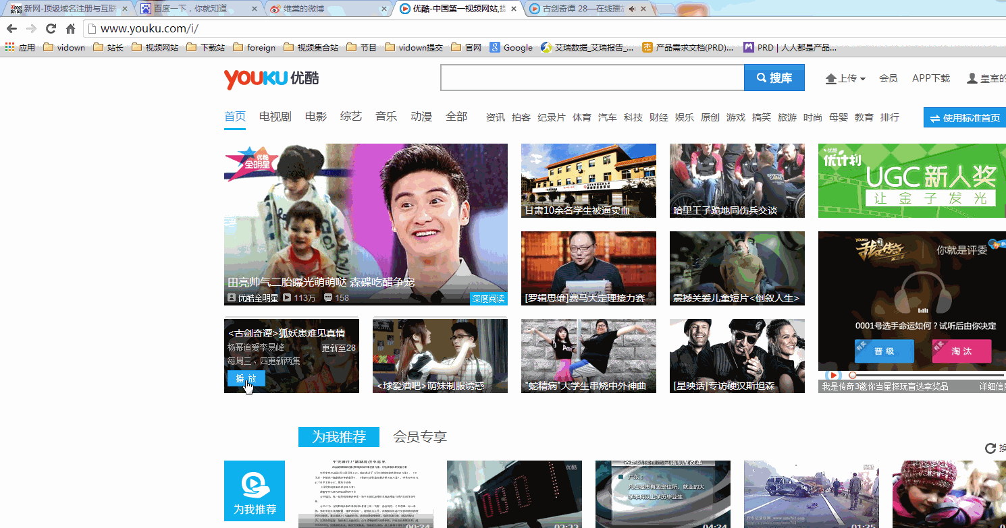Click the Google bookmark icon
This screenshot has height=528, width=1006.
pyautogui.click(x=495, y=47)
